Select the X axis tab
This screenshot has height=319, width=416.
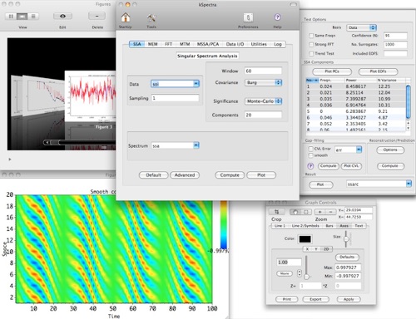pyautogui.click(x=307, y=249)
